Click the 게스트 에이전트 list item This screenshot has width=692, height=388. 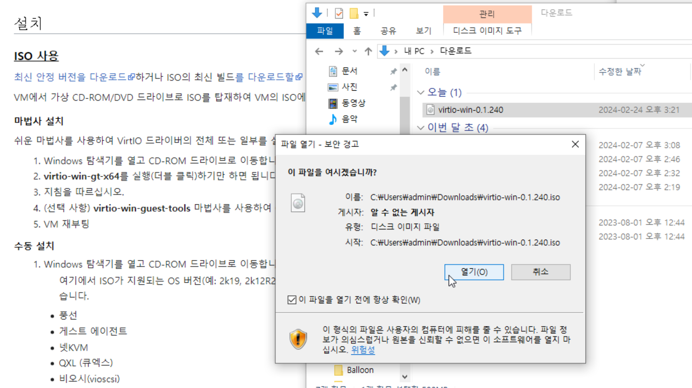coord(93,331)
